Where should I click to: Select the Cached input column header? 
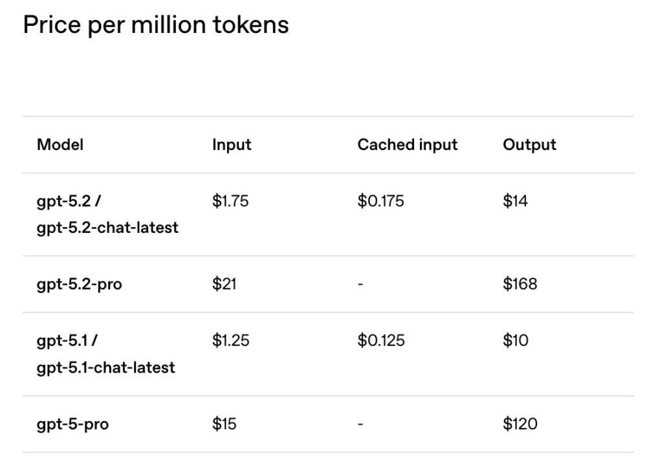[407, 144]
